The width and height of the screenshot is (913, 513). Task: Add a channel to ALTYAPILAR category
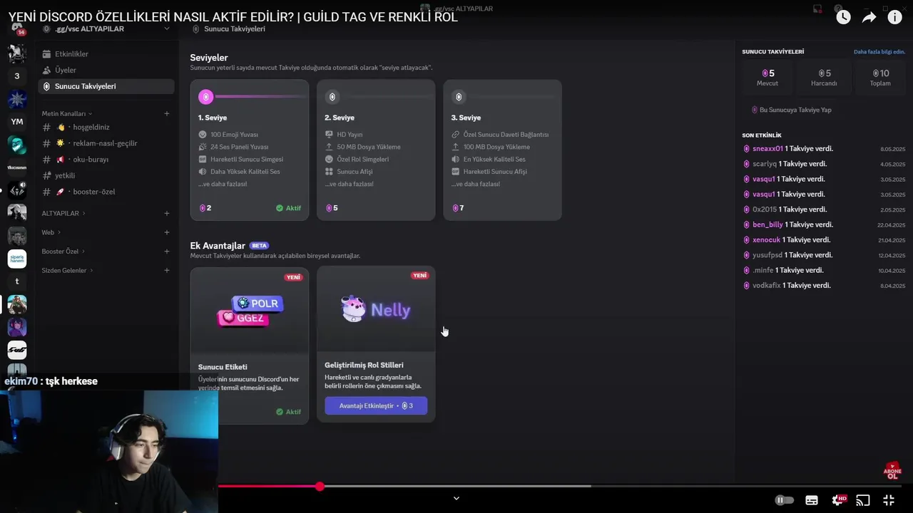pyautogui.click(x=167, y=213)
